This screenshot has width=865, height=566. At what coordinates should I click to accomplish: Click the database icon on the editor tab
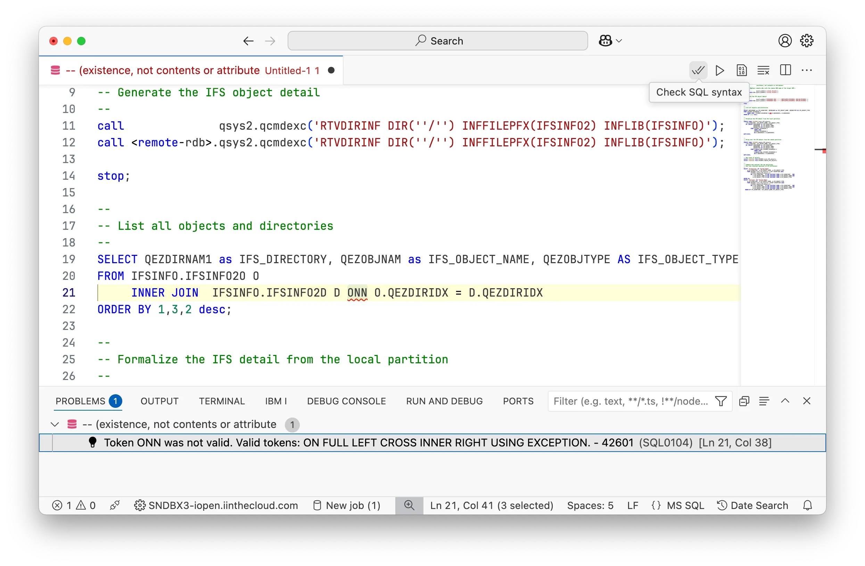55,70
